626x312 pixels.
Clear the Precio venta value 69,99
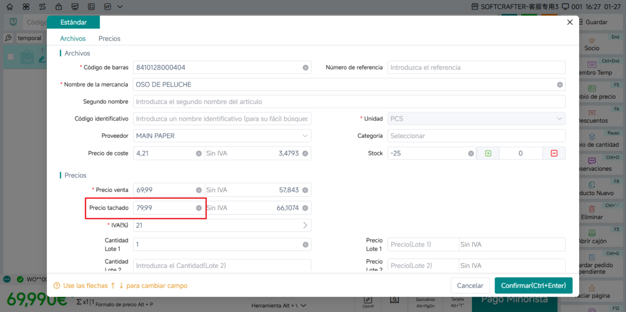click(x=199, y=190)
